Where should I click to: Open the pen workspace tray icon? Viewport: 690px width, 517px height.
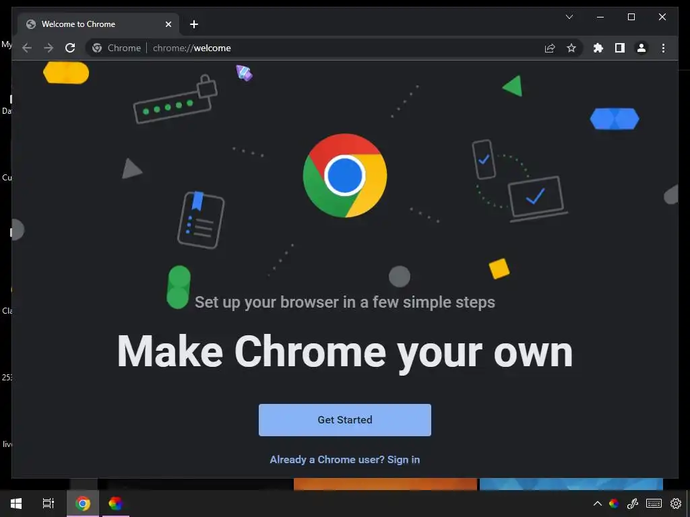(x=633, y=504)
